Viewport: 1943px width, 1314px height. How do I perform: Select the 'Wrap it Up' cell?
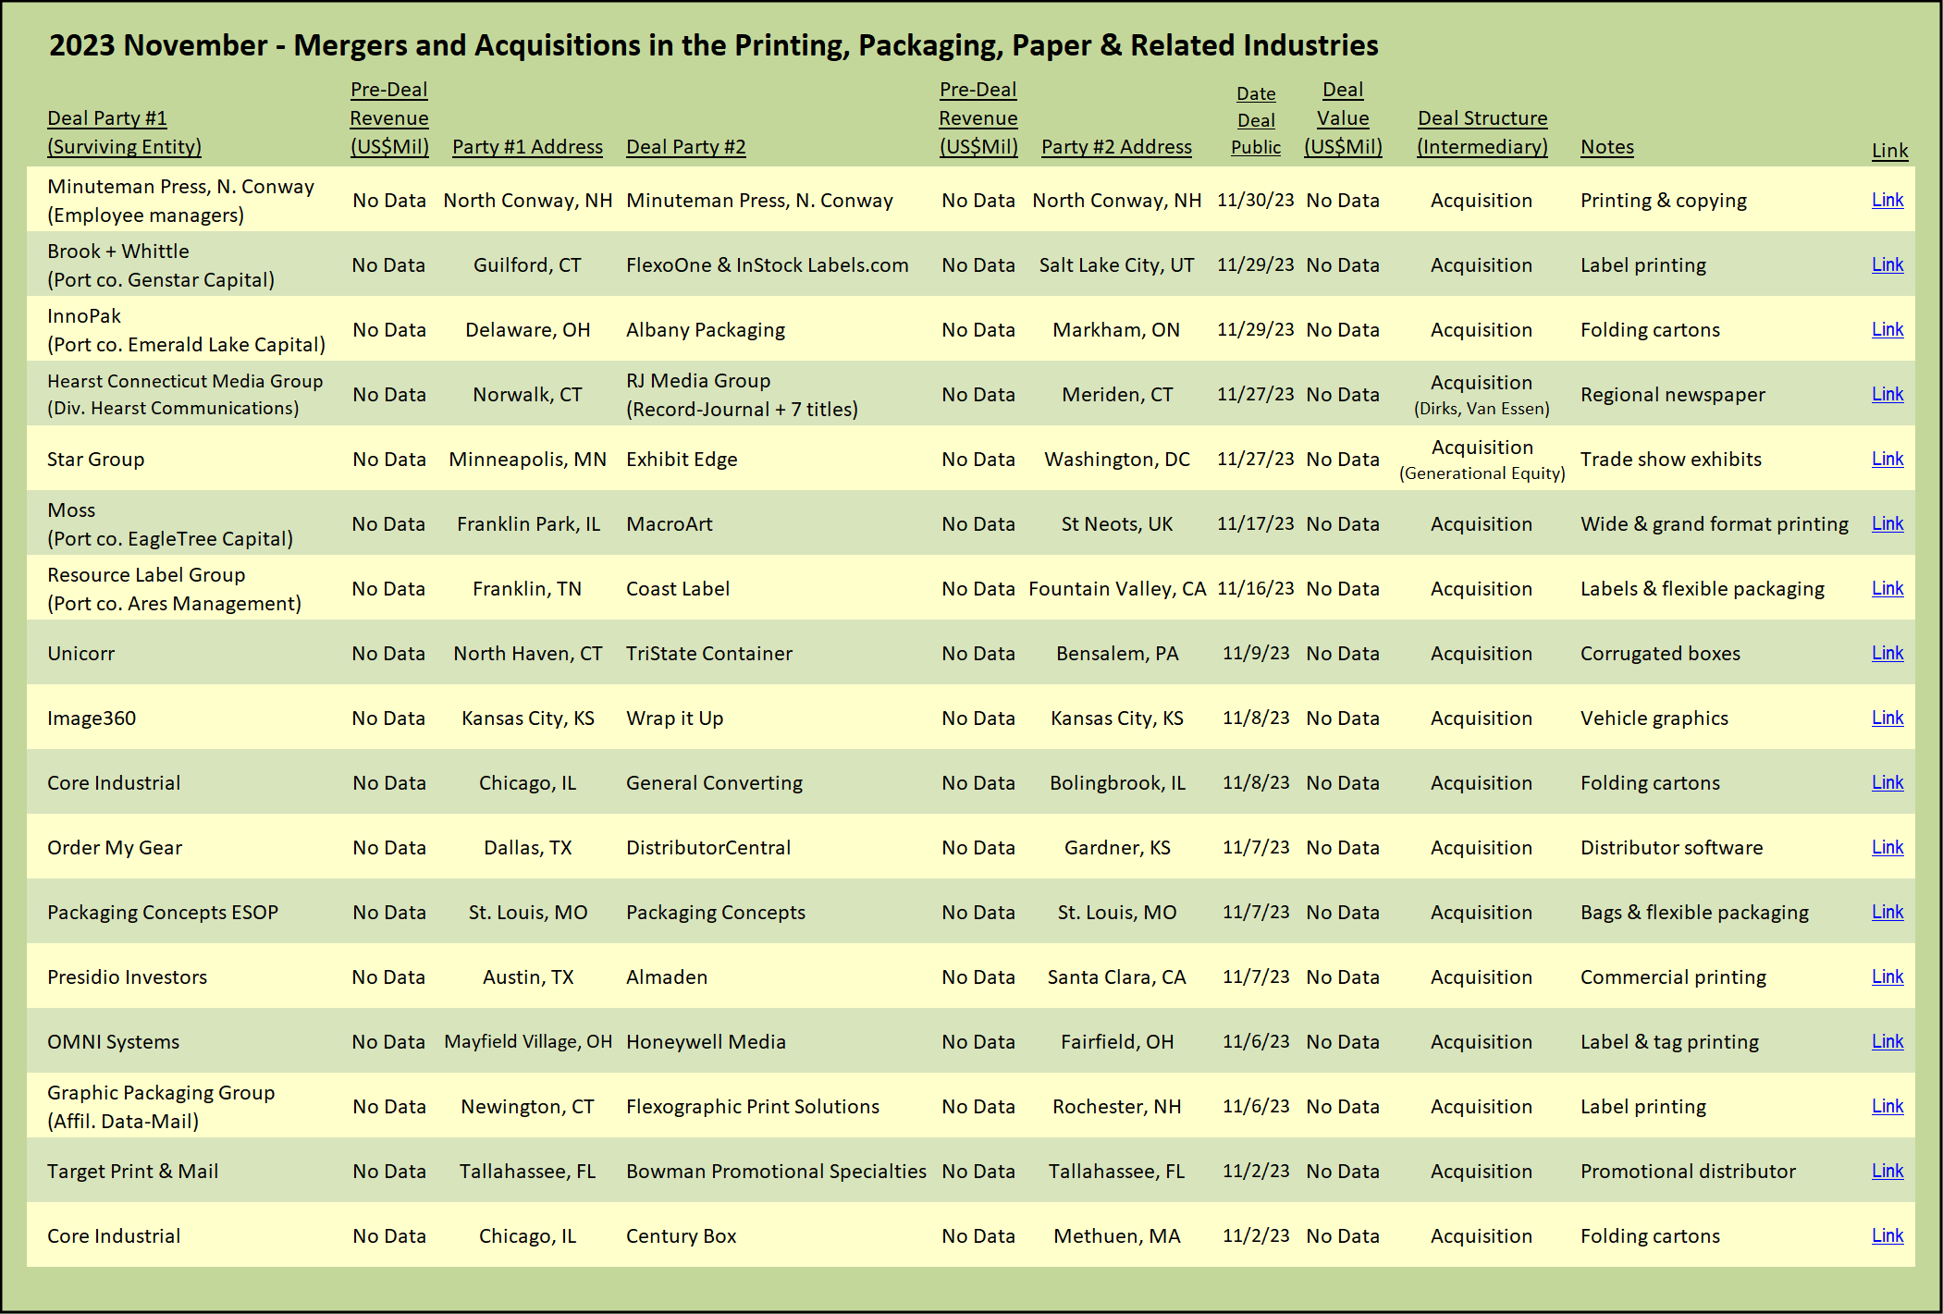[674, 718]
